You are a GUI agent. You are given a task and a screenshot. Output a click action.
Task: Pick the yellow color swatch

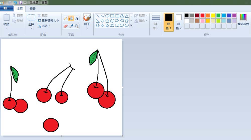coord(213,15)
